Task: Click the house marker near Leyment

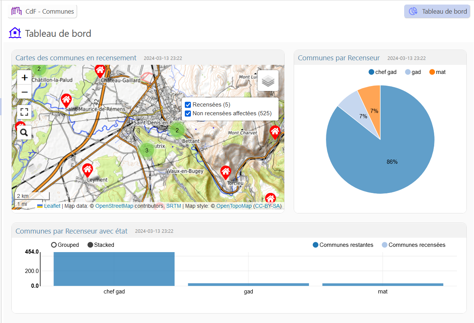Action: pyautogui.click(x=88, y=170)
